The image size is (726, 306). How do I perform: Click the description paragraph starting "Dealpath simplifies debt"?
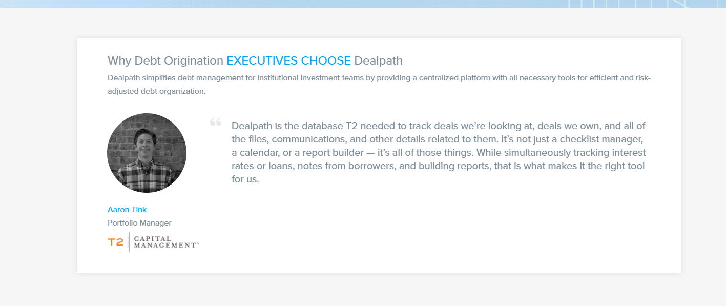pyautogui.click(x=379, y=85)
